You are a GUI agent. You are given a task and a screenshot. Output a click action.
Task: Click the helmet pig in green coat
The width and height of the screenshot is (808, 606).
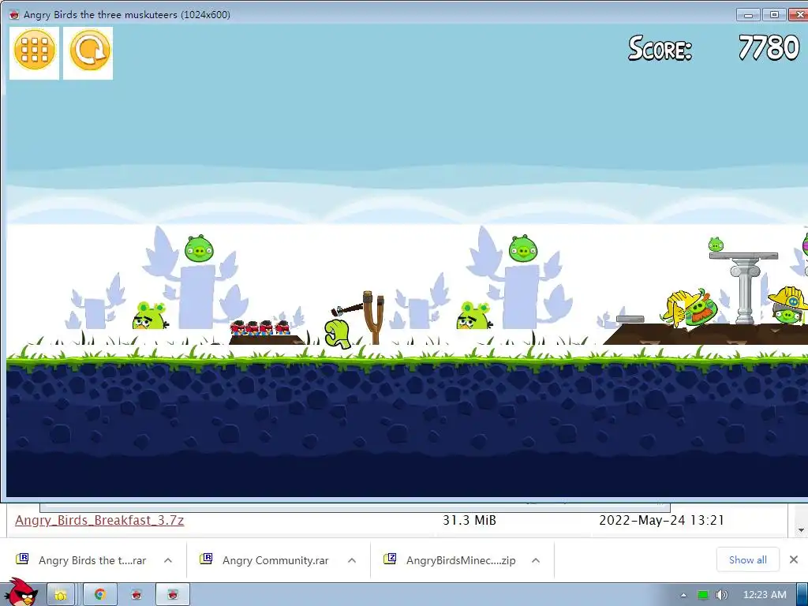point(690,309)
